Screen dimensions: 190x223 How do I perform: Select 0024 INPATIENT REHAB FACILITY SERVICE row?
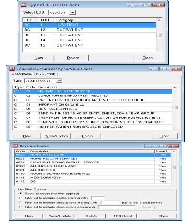click(x=93, y=162)
